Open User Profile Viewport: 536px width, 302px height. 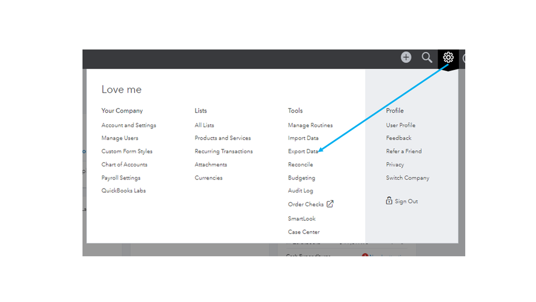click(x=401, y=125)
